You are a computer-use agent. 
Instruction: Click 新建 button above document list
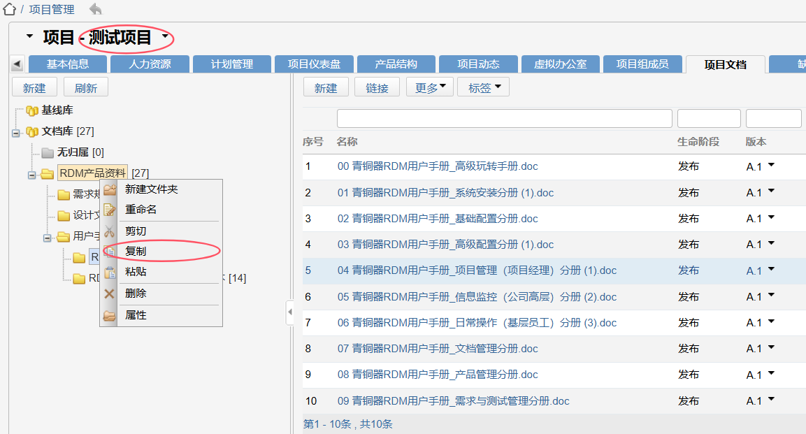pos(326,87)
